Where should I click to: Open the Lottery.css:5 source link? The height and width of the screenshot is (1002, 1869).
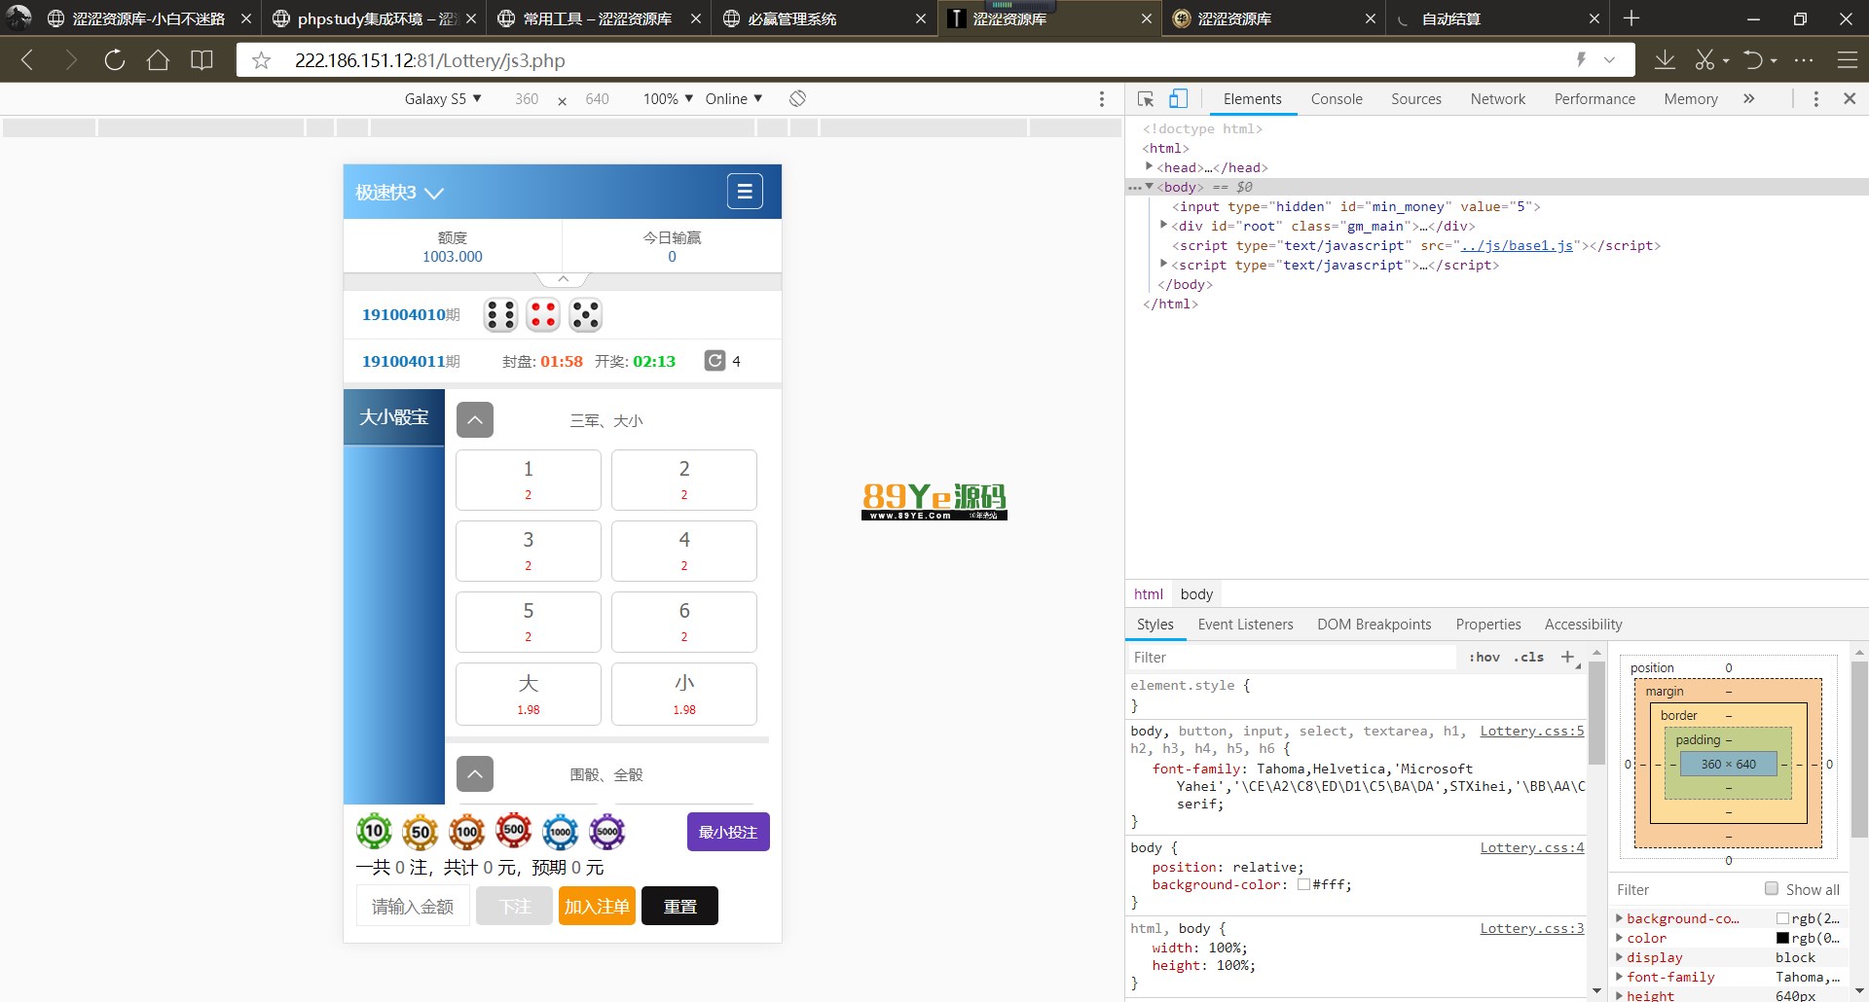1532,731
